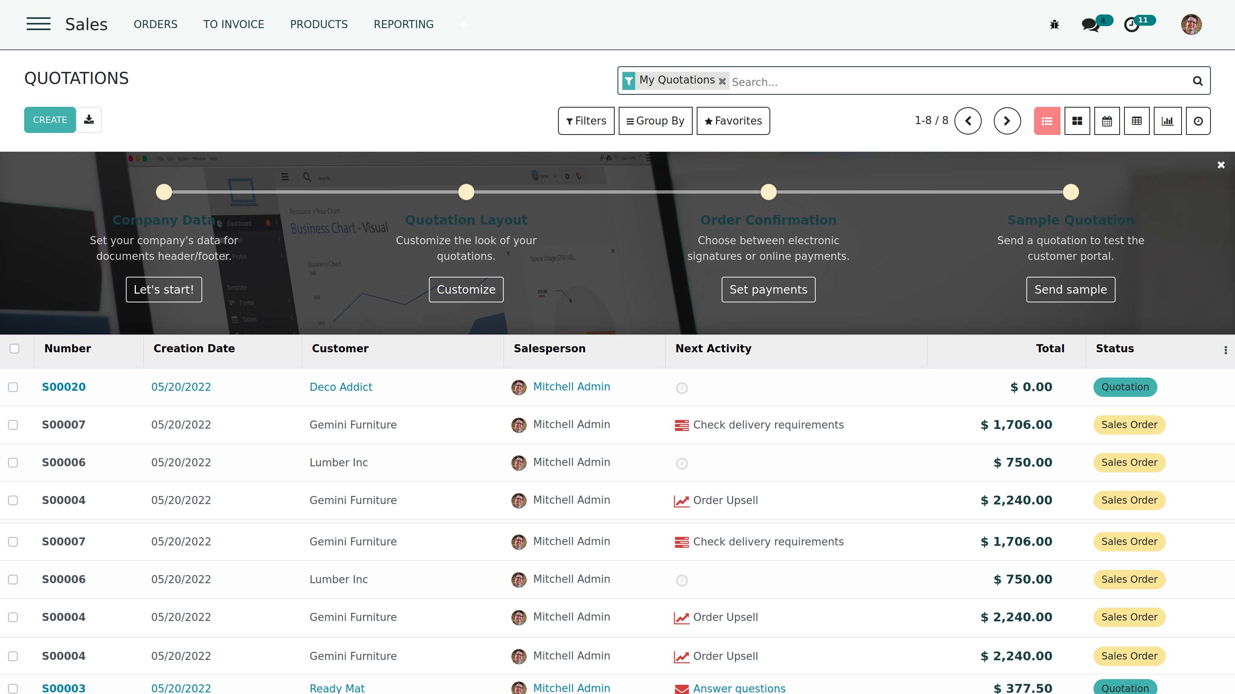Check the S00020 row checkbox
Image resolution: width=1235 pixels, height=694 pixels.
point(13,387)
